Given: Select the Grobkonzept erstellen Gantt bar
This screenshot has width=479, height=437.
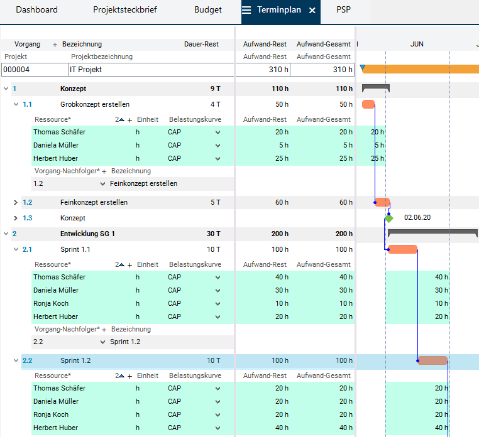Looking at the screenshot, I should pyautogui.click(x=368, y=104).
